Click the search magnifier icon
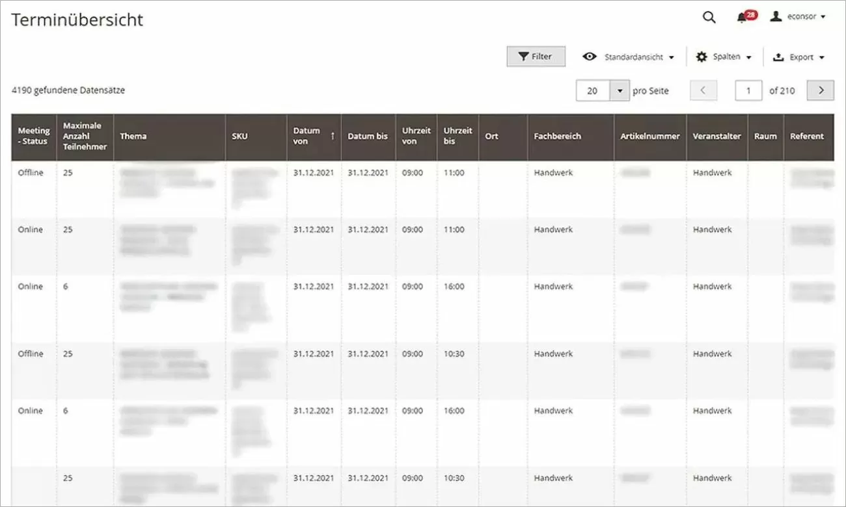The height and width of the screenshot is (507, 846). (709, 18)
